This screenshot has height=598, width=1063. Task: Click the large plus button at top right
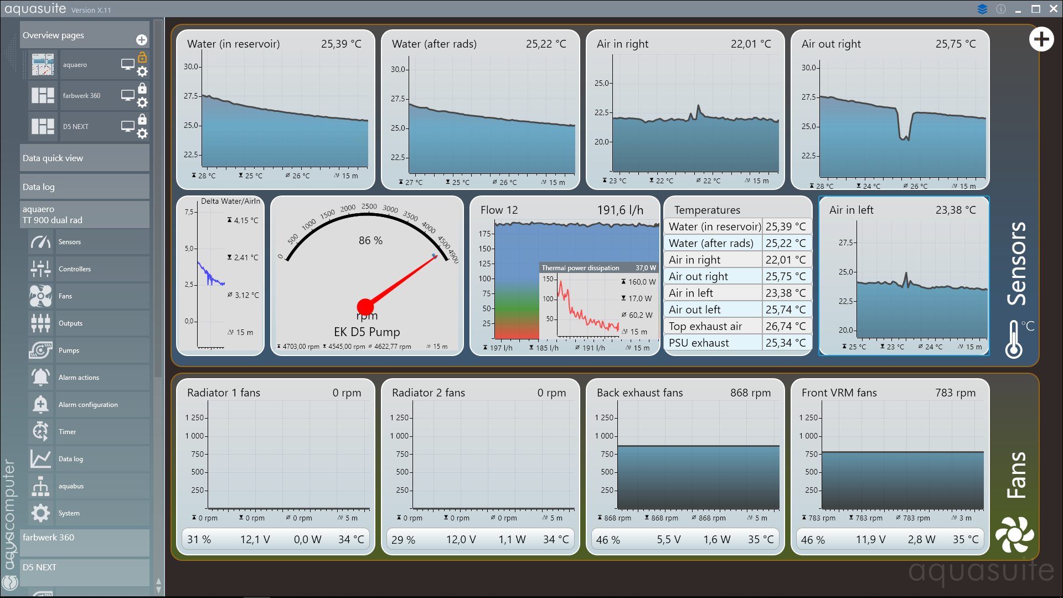[x=1041, y=39]
